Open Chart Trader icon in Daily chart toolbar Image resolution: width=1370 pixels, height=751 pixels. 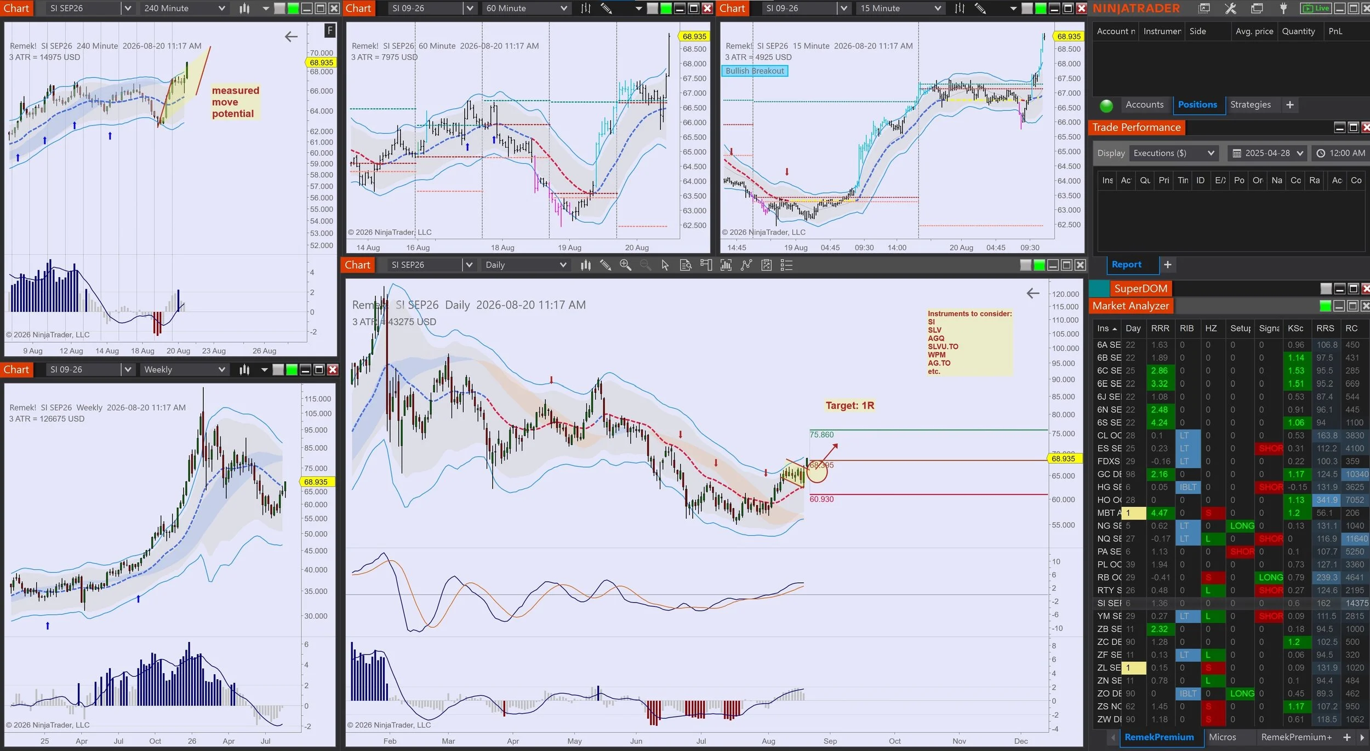pyautogui.click(x=706, y=265)
